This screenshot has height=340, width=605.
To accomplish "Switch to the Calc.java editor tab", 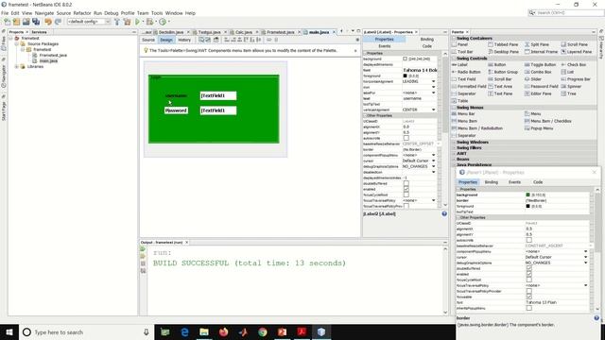I will click(x=244, y=32).
